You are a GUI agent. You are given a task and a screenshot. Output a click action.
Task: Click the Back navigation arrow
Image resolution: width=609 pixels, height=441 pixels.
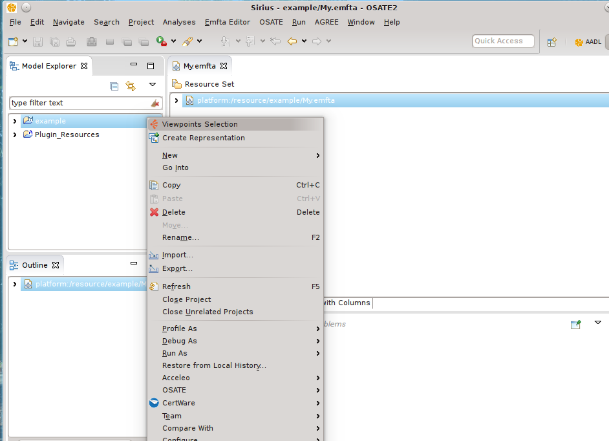(x=292, y=41)
